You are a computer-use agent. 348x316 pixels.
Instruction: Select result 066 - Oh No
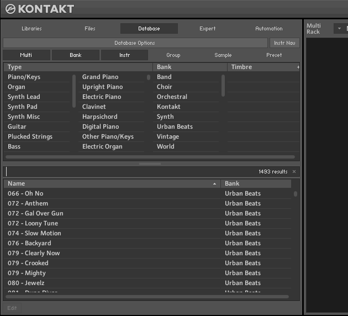pos(147,193)
